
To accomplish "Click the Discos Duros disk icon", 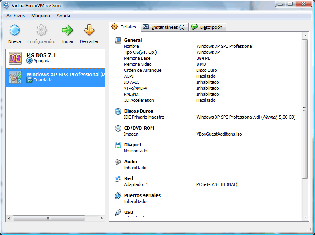I will [118, 111].
